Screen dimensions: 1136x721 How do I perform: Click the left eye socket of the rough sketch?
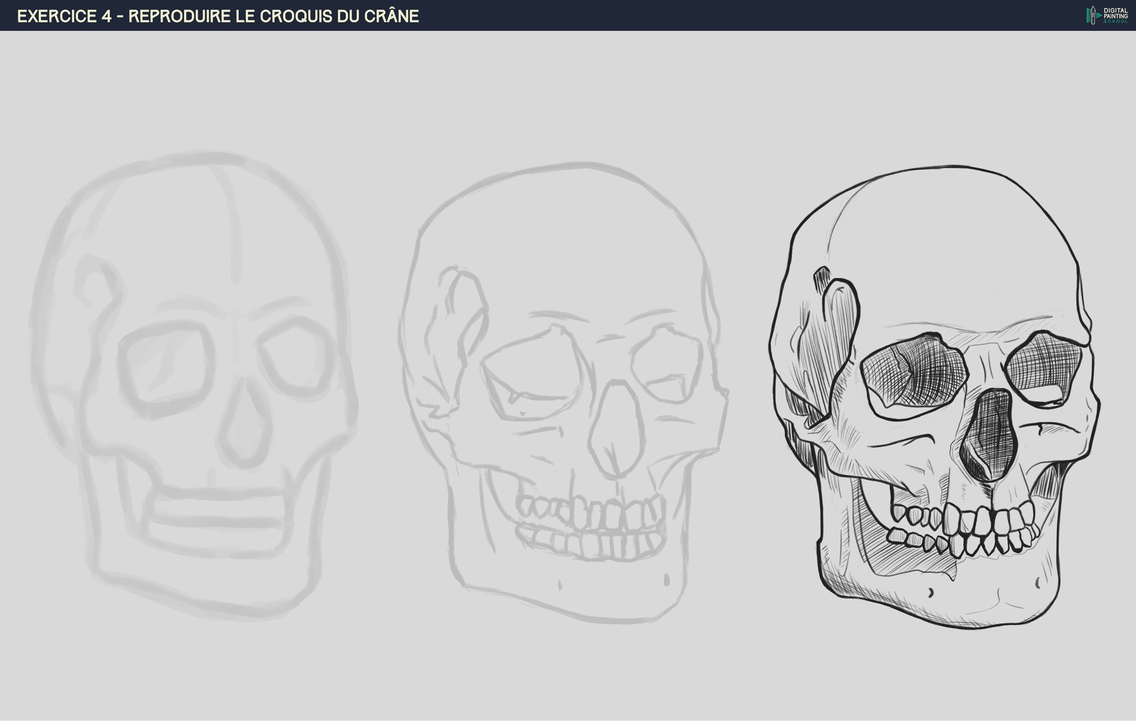point(165,368)
